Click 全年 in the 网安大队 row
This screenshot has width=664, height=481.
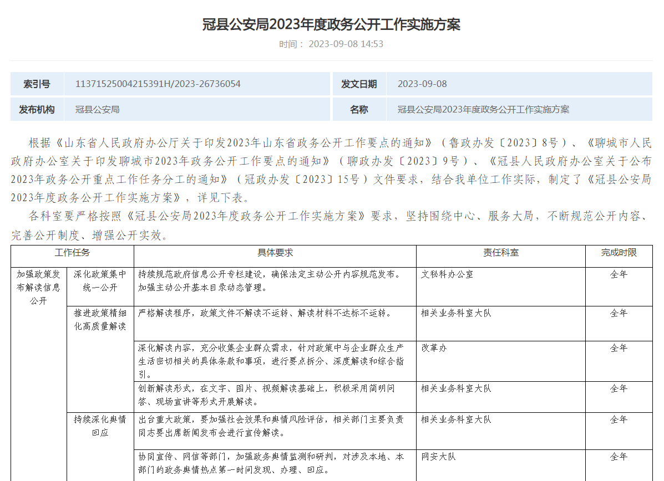tap(619, 457)
